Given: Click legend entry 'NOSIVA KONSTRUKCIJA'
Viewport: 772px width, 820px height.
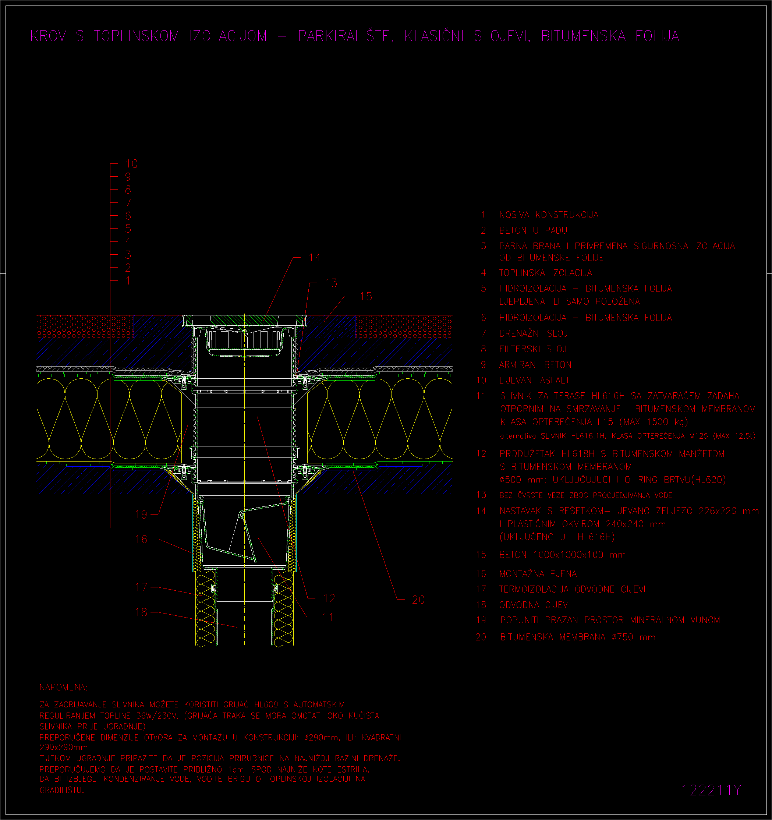Looking at the screenshot, I should [x=549, y=215].
